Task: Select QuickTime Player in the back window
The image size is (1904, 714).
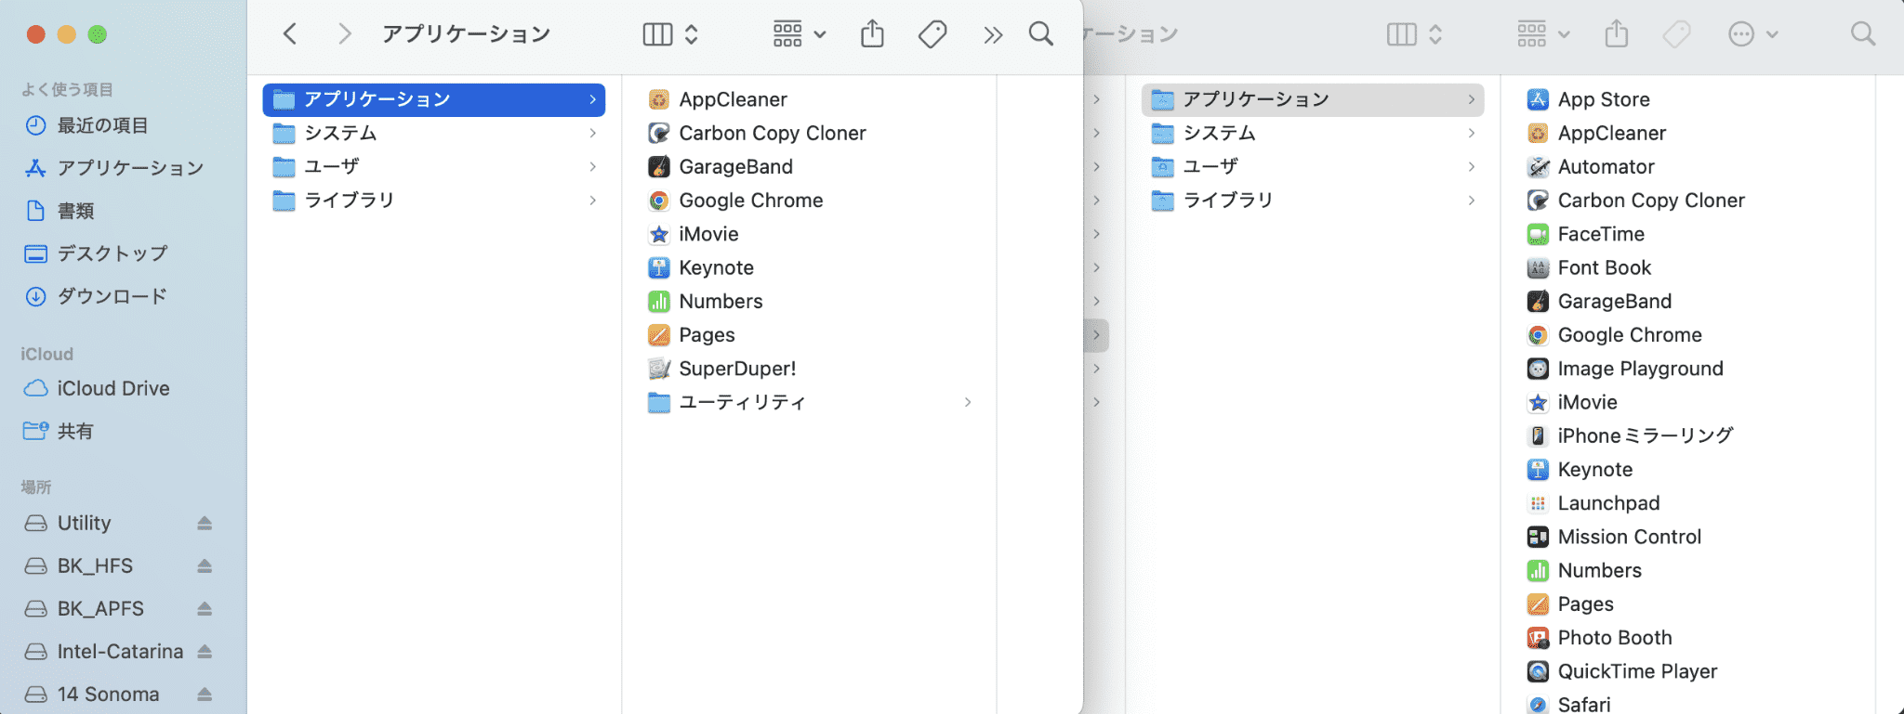Action: click(1621, 671)
